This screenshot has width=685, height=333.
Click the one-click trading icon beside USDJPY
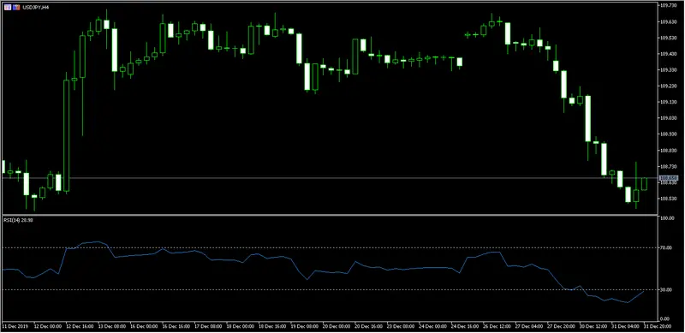click(7, 7)
